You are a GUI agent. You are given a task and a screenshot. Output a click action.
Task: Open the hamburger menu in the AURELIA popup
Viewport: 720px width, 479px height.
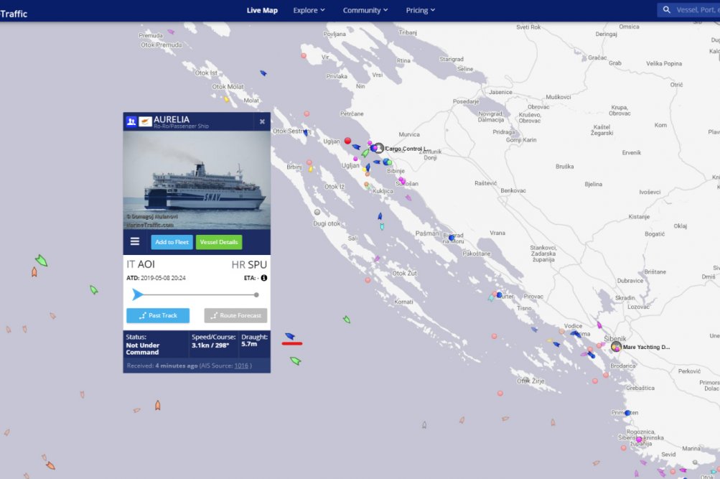135,241
